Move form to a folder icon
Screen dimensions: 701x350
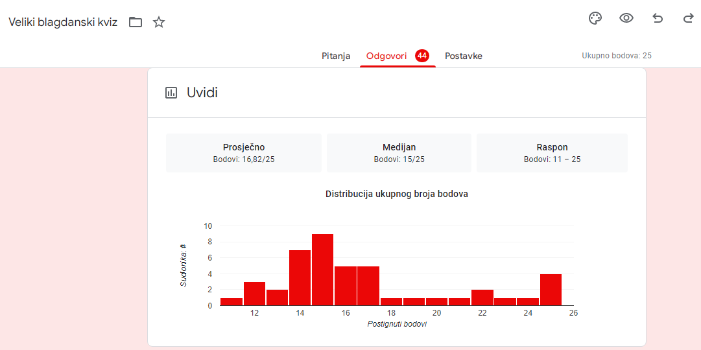[136, 22]
